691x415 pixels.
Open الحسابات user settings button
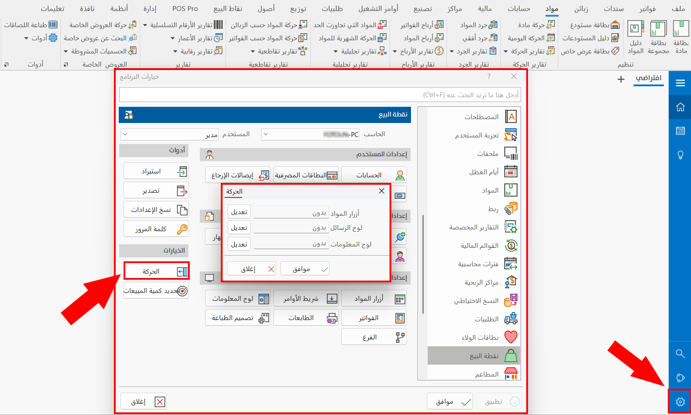[374, 175]
